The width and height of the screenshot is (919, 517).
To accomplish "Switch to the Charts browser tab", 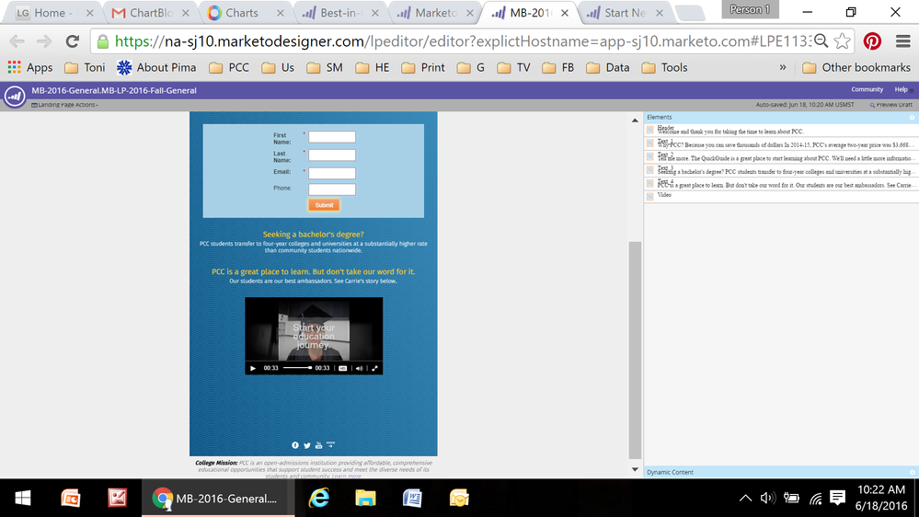I will click(243, 13).
